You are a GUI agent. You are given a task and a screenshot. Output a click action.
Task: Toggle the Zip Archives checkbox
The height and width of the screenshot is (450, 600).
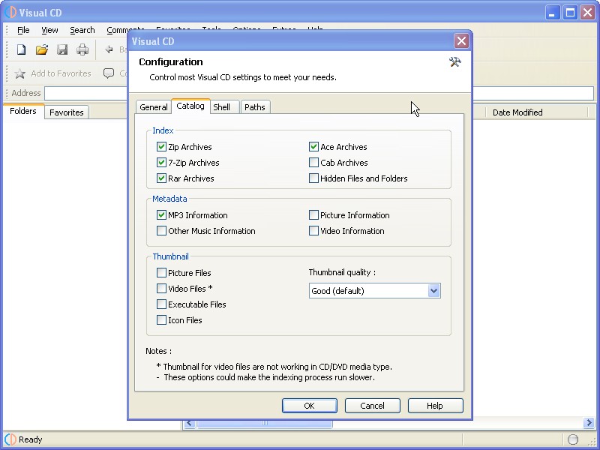coord(161,146)
